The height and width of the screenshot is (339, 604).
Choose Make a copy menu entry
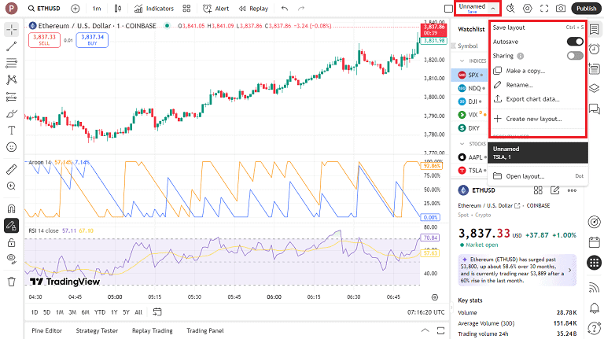[x=538, y=71]
